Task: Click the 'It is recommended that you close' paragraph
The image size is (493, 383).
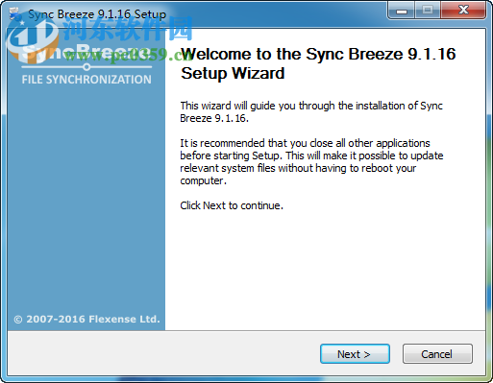Action: coord(311,161)
